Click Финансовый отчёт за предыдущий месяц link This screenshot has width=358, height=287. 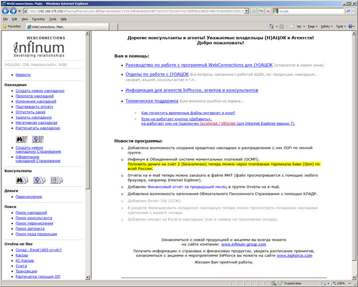(x=187, y=187)
